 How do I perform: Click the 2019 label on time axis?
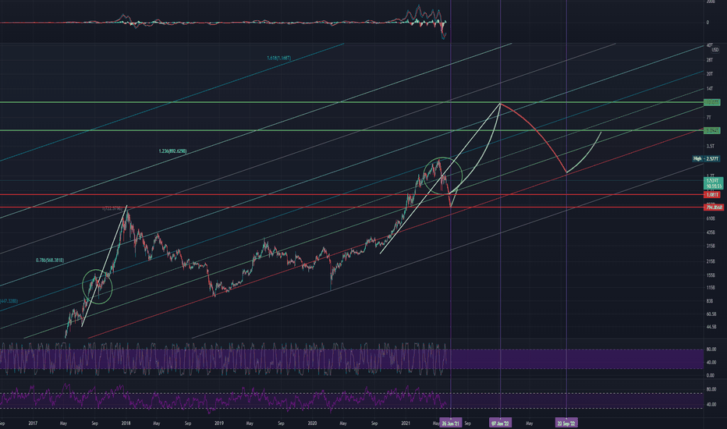(219, 423)
